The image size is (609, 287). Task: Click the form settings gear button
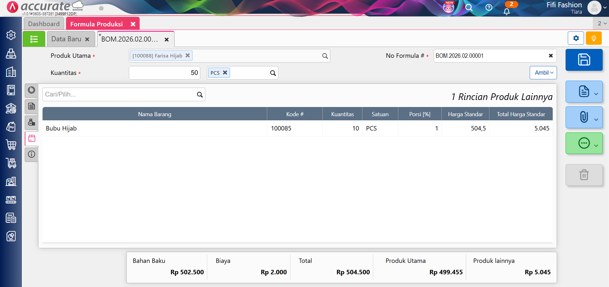point(576,38)
